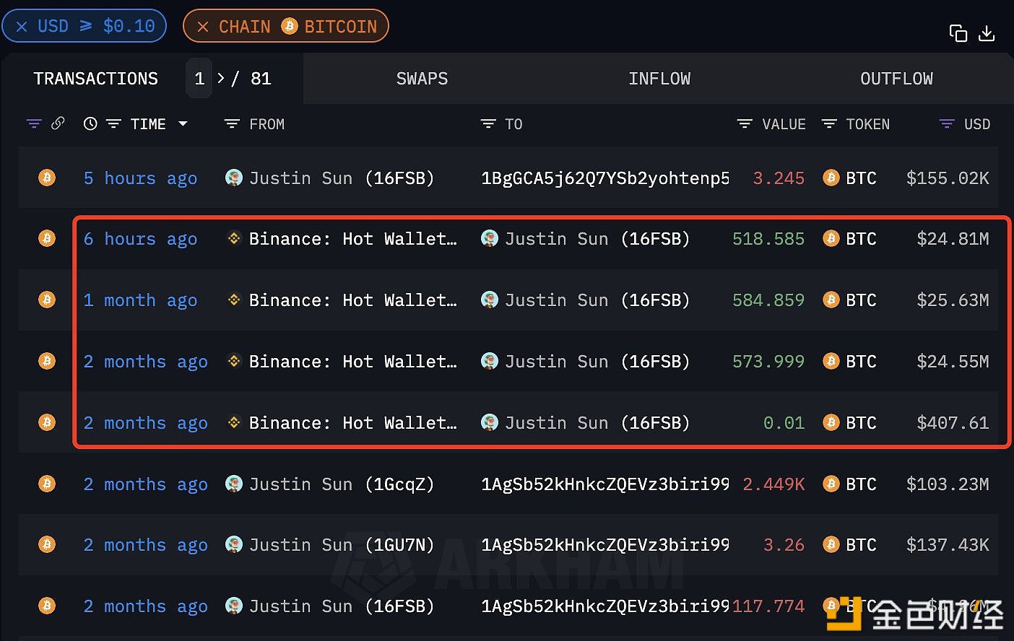
Task: Download the transactions data
Action: coord(987,33)
